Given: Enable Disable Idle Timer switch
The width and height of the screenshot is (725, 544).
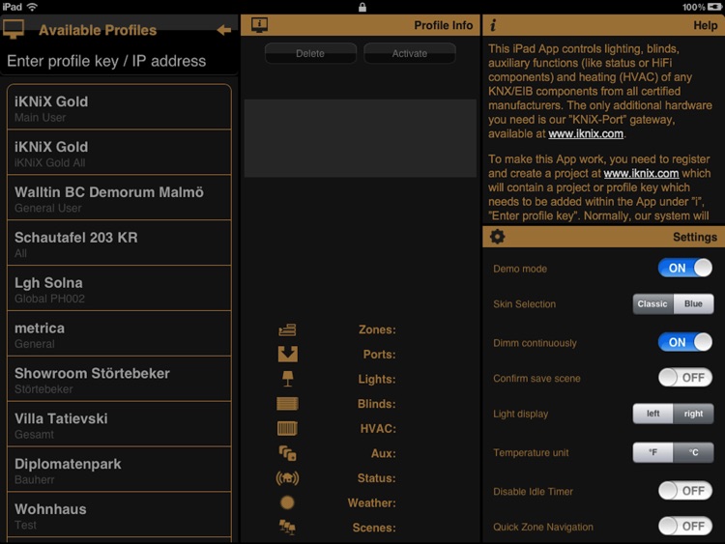Looking at the screenshot, I should 685,491.
